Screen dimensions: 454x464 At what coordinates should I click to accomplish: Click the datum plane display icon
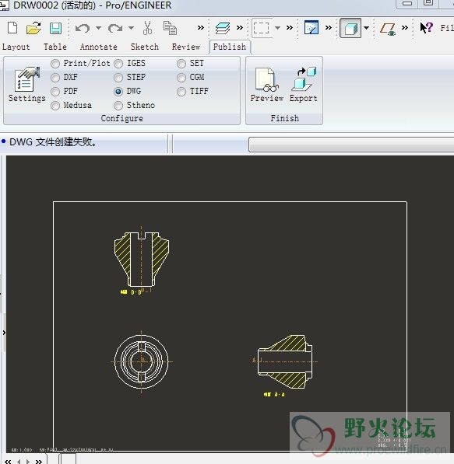(388, 29)
